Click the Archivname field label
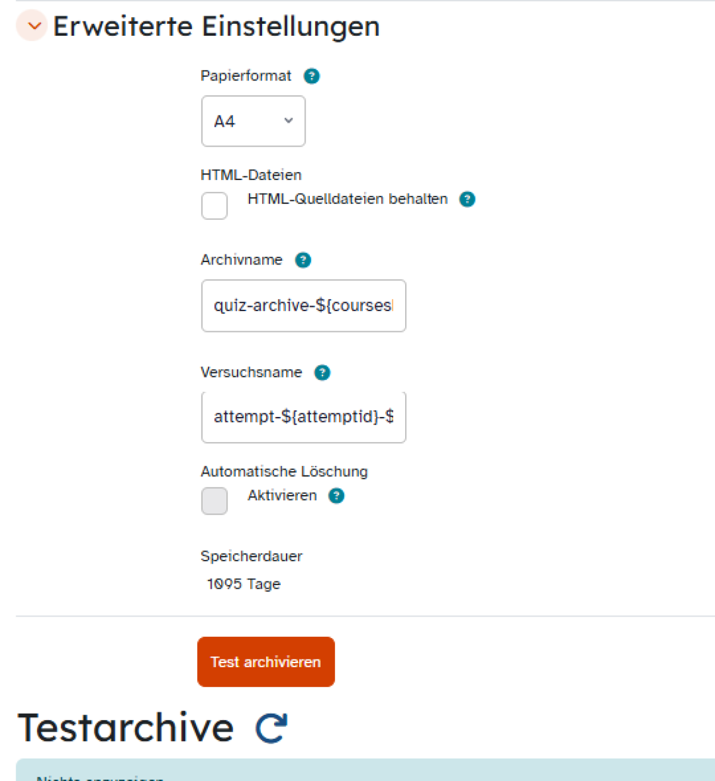The width and height of the screenshot is (715, 781). pos(241,260)
